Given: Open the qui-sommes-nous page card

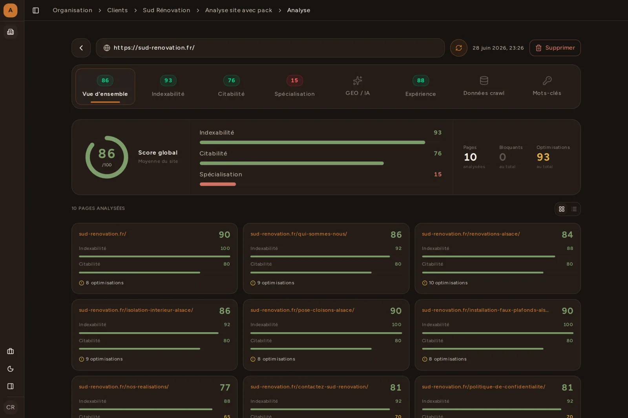Looking at the screenshot, I should click(326, 258).
